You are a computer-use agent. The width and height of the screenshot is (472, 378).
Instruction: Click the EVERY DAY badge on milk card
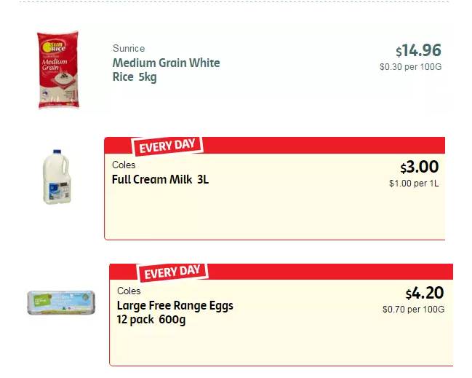pyautogui.click(x=167, y=146)
